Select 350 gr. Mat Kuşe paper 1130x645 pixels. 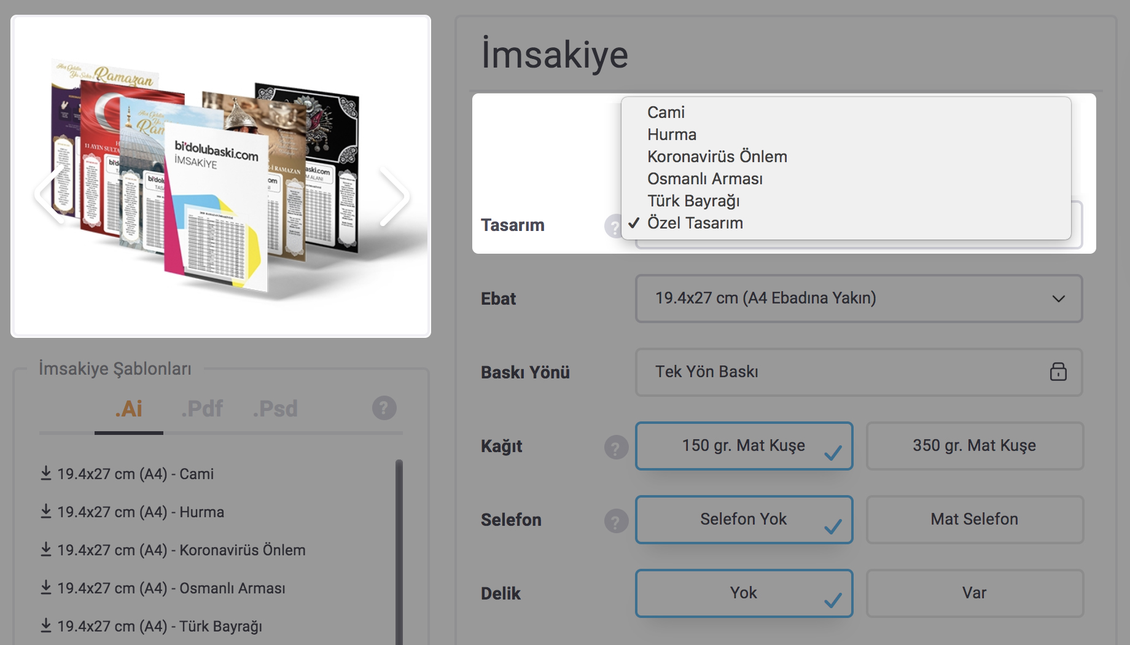(975, 446)
